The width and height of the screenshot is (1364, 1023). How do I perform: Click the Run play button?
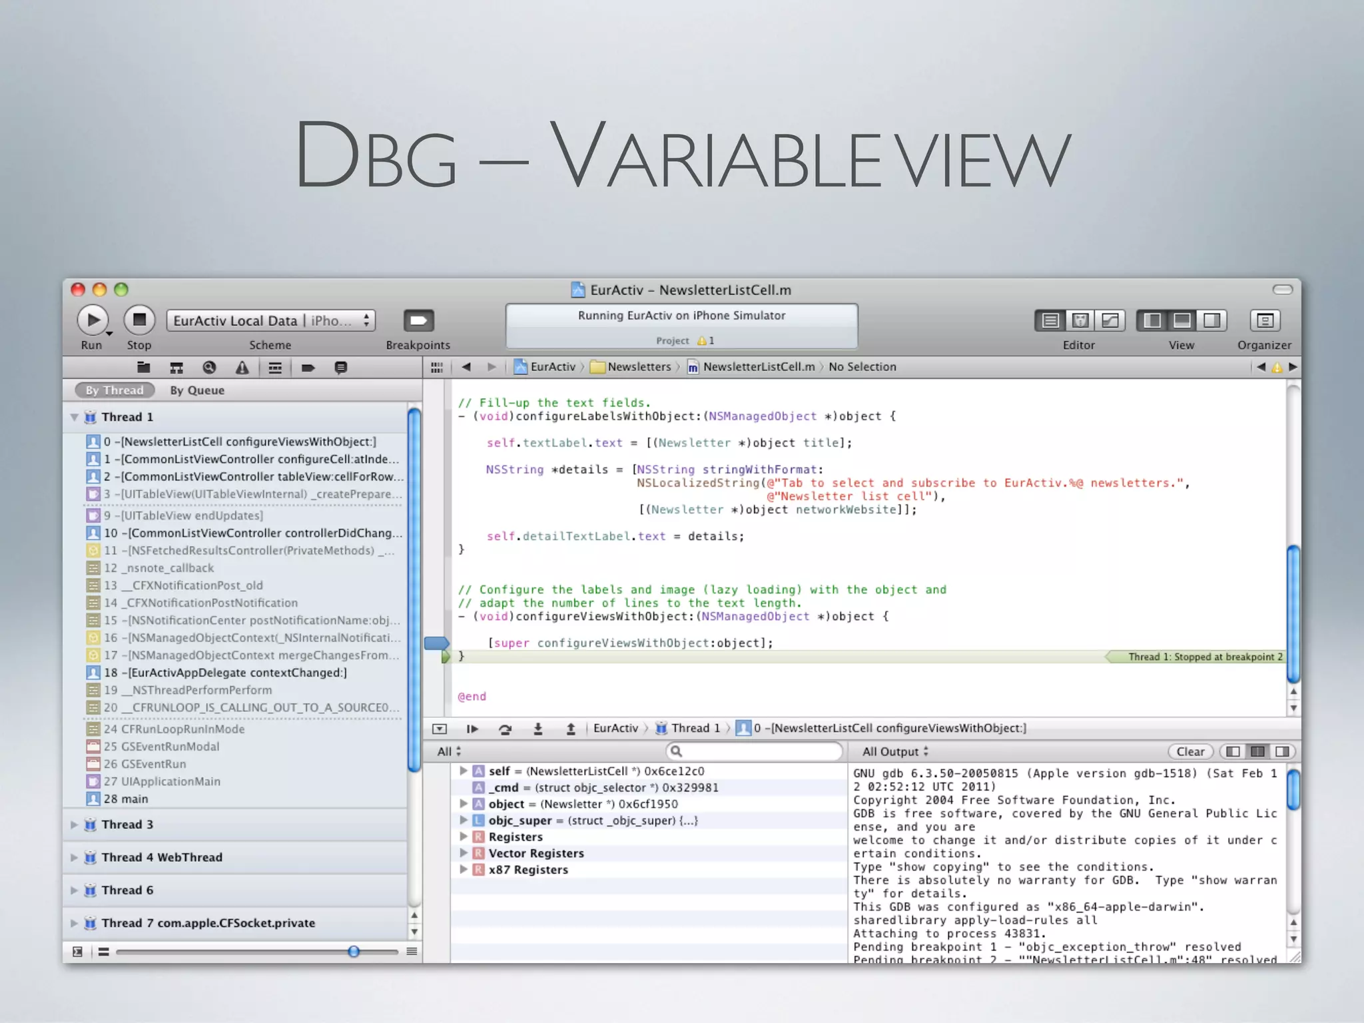[93, 320]
